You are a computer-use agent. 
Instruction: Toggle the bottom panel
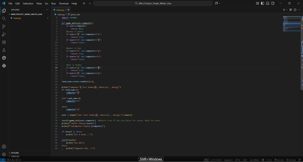pyautogui.click(x=268, y=4)
